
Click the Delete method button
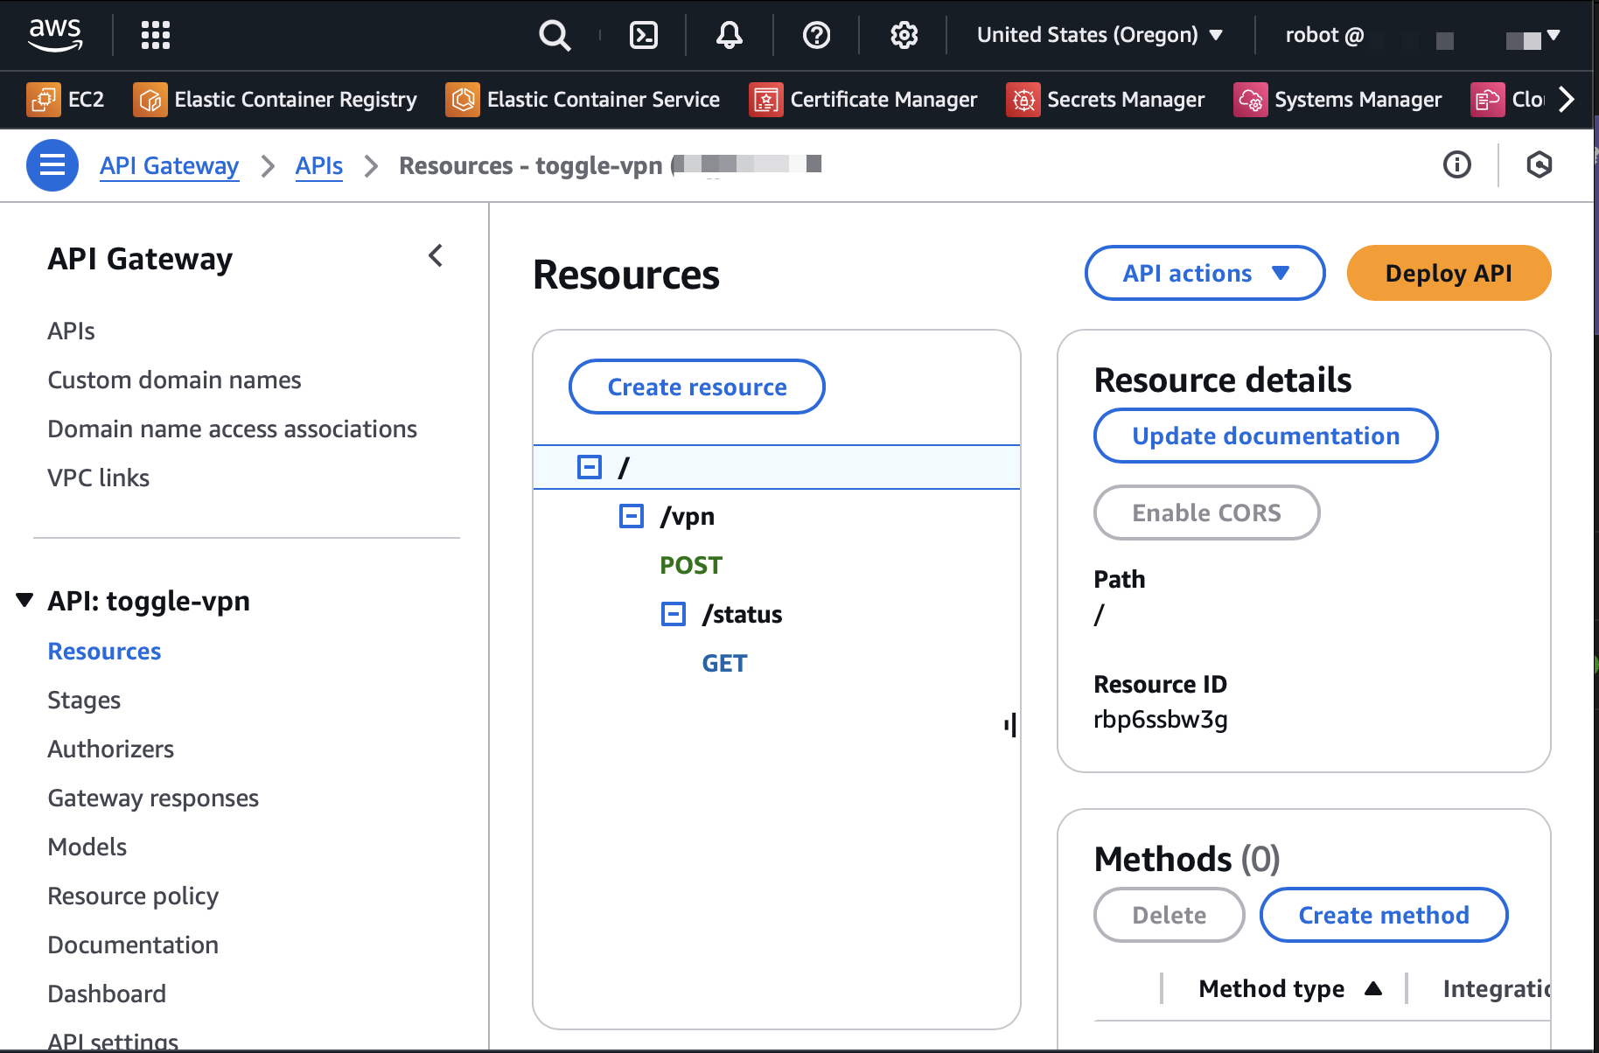pos(1169,915)
